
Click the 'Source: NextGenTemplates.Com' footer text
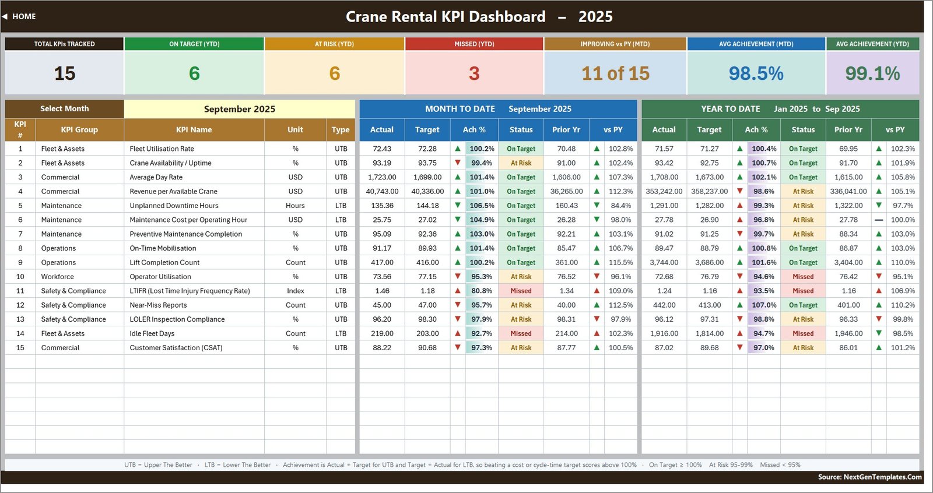[x=869, y=477]
